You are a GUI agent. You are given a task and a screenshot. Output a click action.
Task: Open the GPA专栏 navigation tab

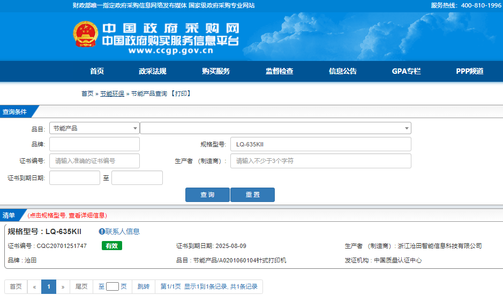[x=406, y=72]
